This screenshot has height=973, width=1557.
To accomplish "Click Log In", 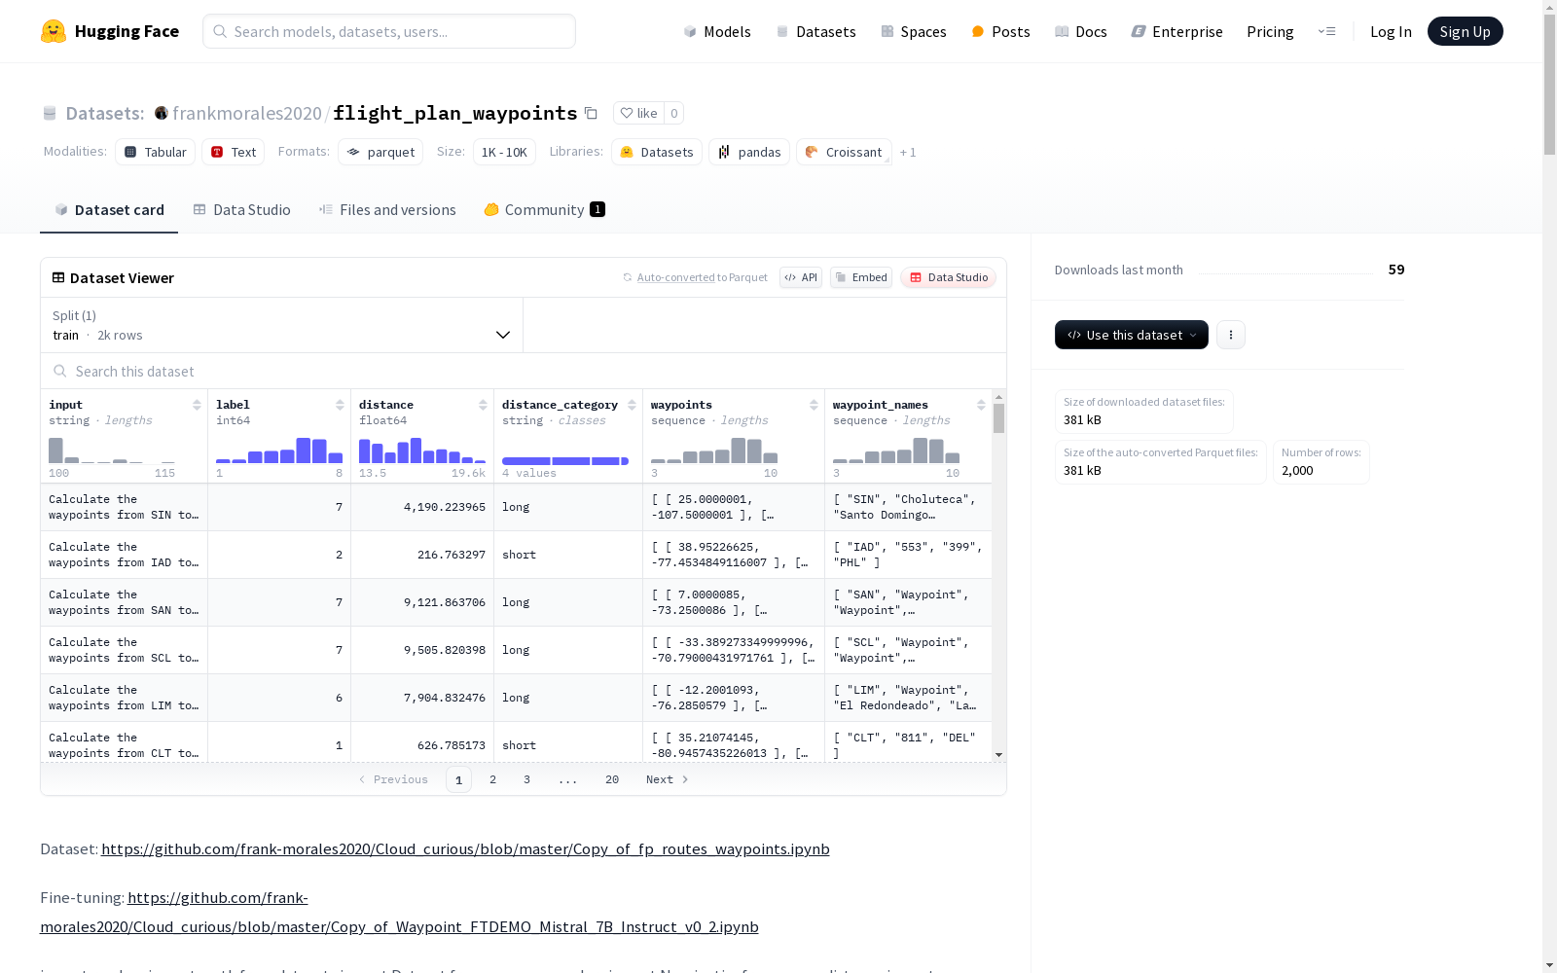I will tap(1391, 31).
